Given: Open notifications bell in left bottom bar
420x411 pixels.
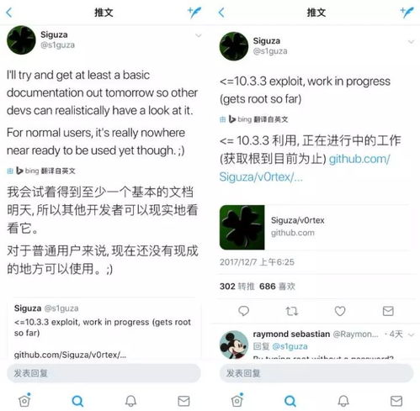Looking at the screenshot, I should pyautogui.click(x=130, y=401).
